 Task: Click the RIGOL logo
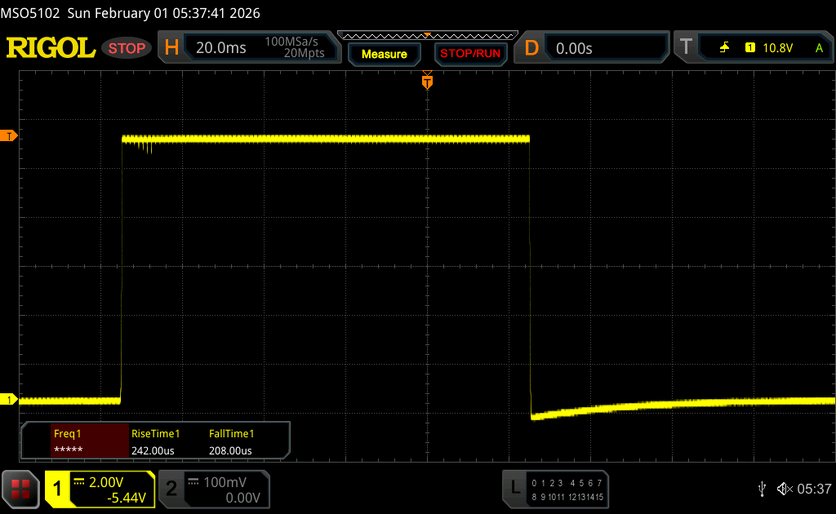point(51,48)
